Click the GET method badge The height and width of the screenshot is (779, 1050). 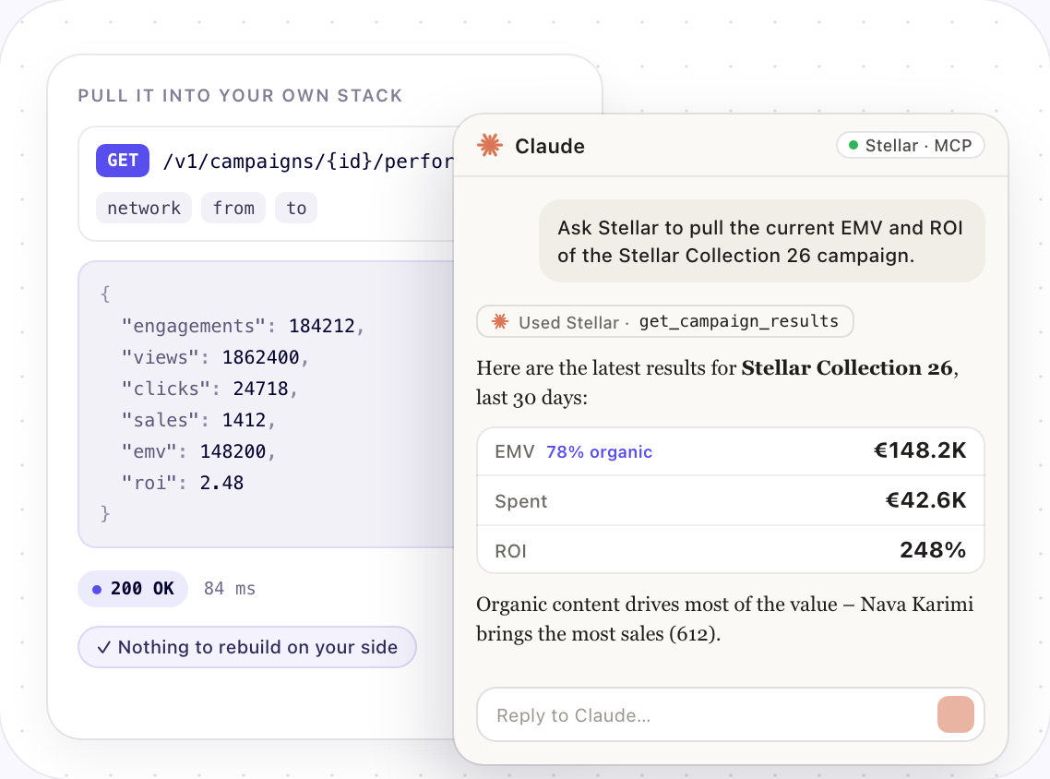pyautogui.click(x=123, y=161)
